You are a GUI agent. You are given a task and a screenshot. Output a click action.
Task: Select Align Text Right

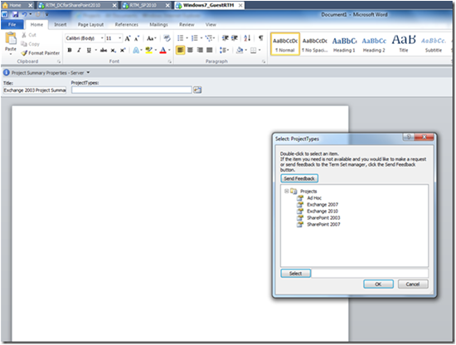coord(200,50)
